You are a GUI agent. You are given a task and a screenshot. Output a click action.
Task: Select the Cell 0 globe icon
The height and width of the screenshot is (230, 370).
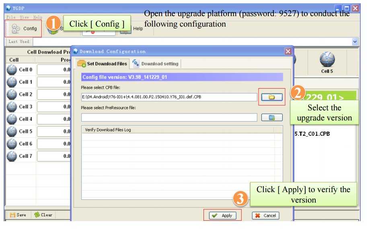(12, 70)
